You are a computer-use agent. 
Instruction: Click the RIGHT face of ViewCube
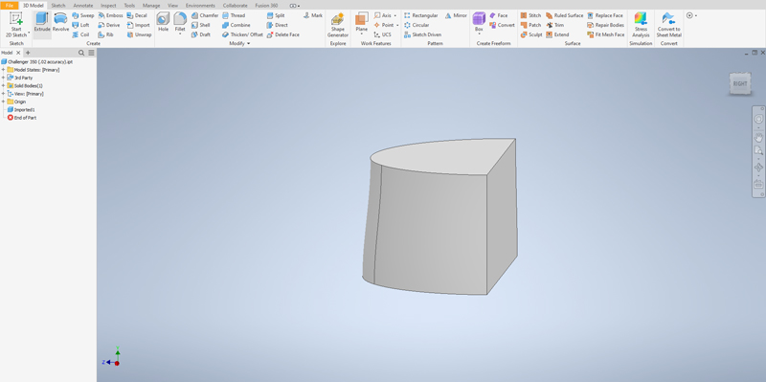pyautogui.click(x=739, y=83)
